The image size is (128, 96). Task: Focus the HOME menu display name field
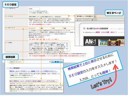tap(34, 9)
